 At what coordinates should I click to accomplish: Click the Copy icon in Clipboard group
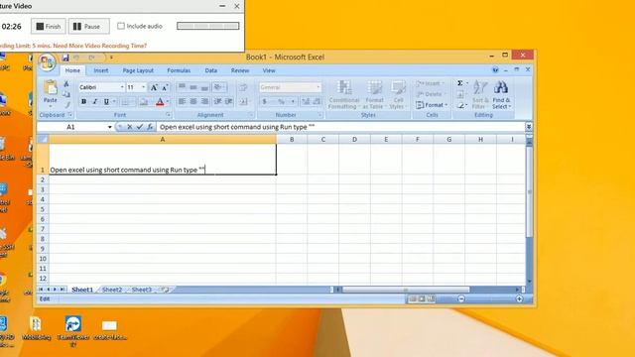pos(66,94)
